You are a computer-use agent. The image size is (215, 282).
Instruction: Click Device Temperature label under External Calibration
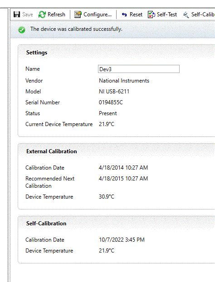point(49,197)
